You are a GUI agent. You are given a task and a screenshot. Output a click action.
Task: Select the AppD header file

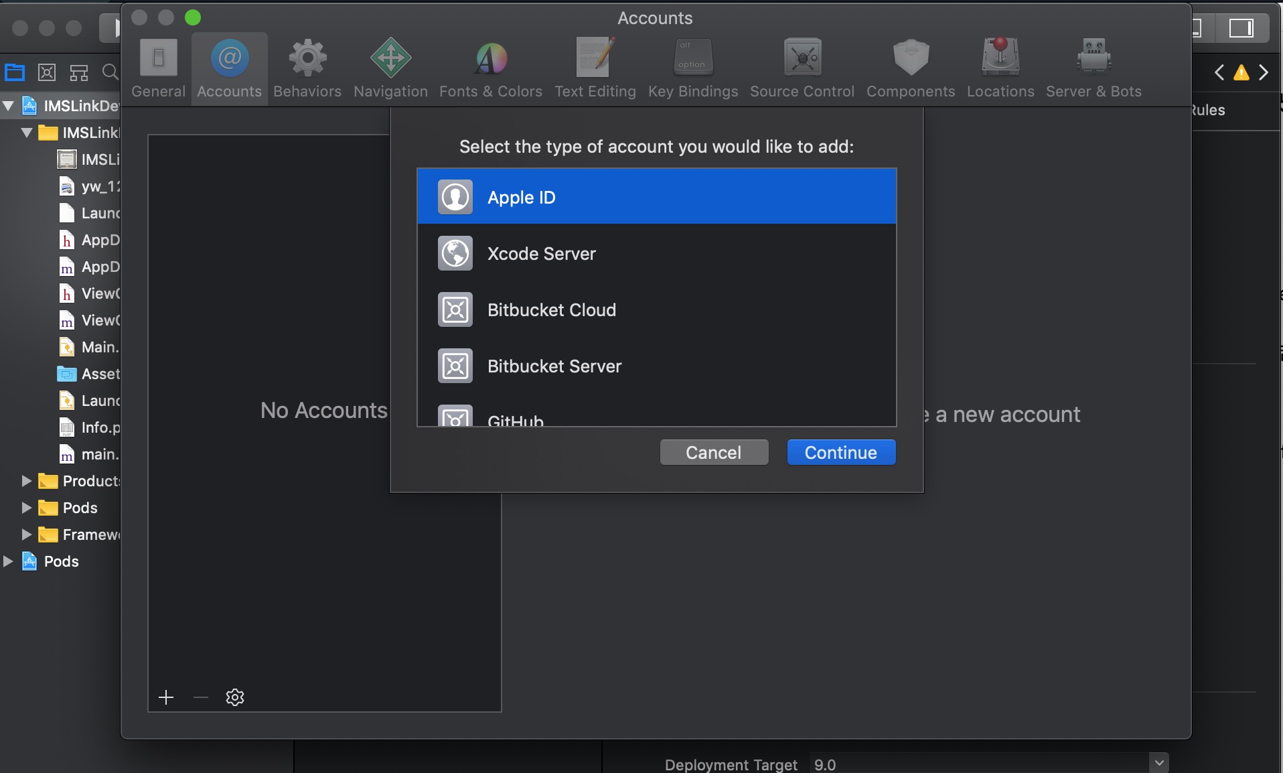pyautogui.click(x=89, y=240)
